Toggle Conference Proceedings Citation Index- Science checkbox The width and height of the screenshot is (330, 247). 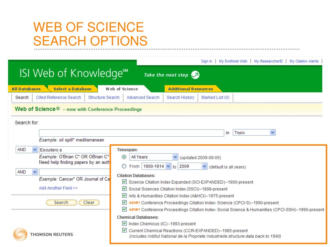click(x=124, y=203)
